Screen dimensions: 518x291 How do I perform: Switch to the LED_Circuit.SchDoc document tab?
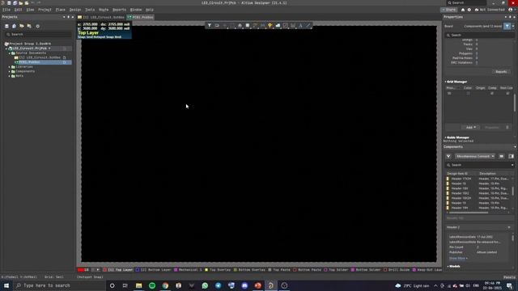tap(101, 17)
